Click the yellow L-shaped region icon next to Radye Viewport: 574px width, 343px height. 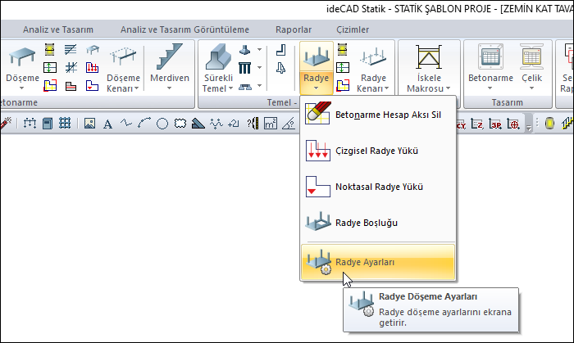(343, 85)
